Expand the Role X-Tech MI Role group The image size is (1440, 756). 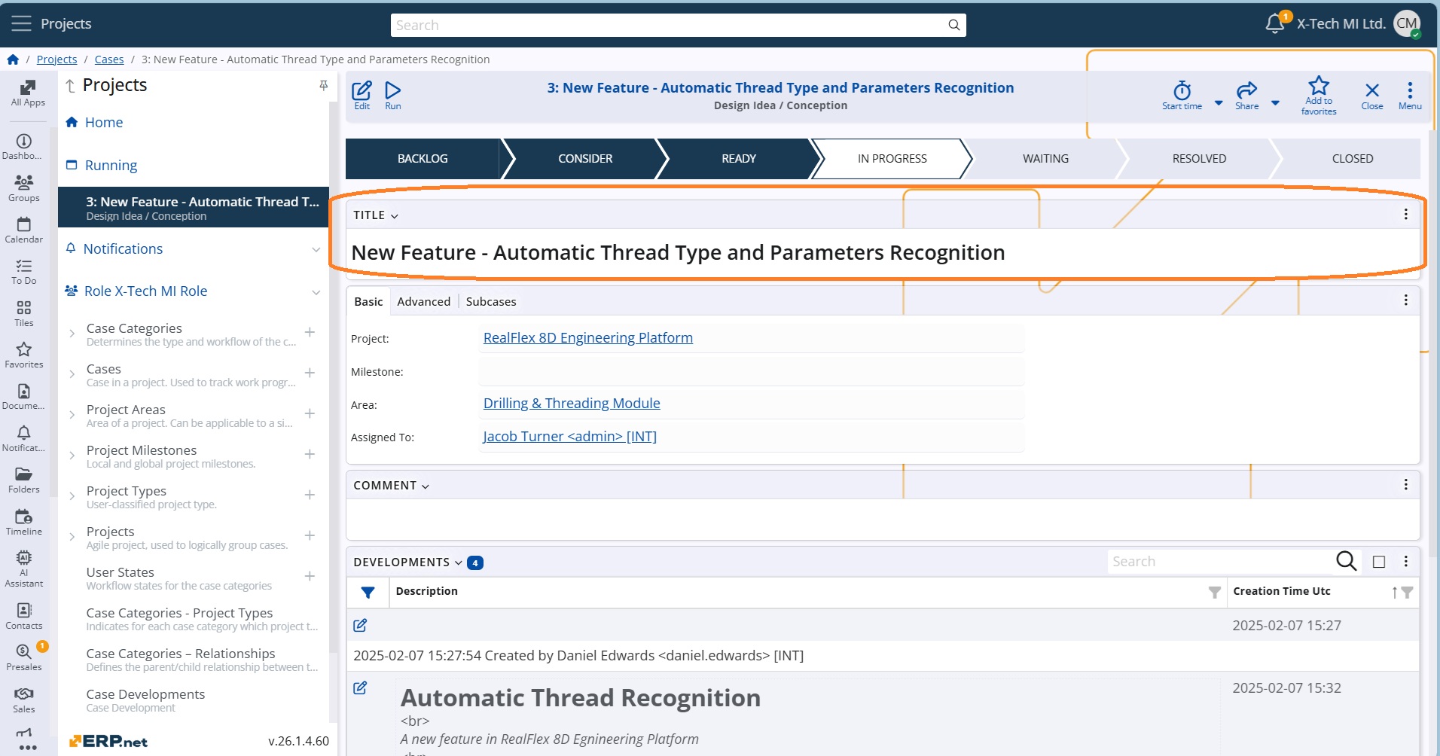(x=316, y=292)
